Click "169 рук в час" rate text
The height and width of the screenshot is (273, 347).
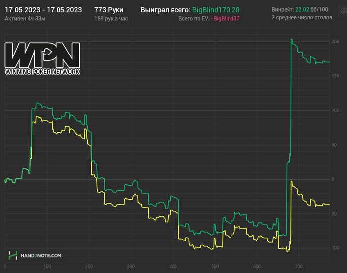click(x=111, y=19)
